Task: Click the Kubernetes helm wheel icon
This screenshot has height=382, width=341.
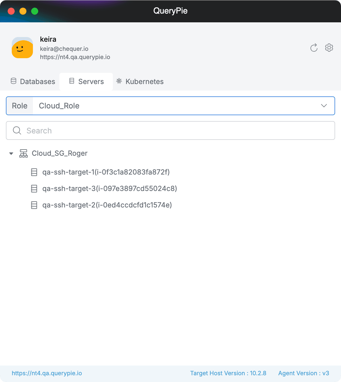Action: (x=119, y=81)
